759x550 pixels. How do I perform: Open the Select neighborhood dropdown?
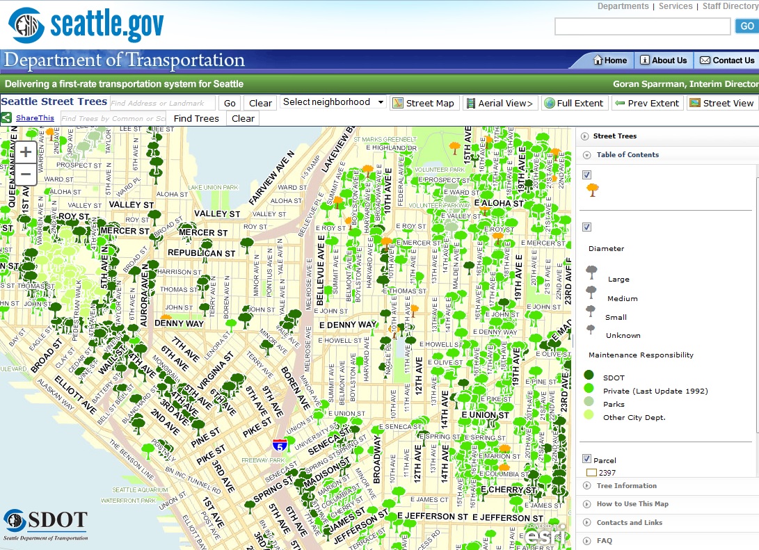tap(333, 102)
